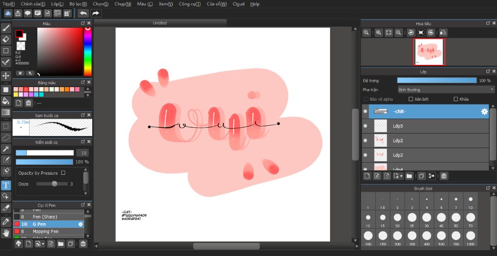
Task: Flip canvas view in Navigator
Action: click(443, 32)
